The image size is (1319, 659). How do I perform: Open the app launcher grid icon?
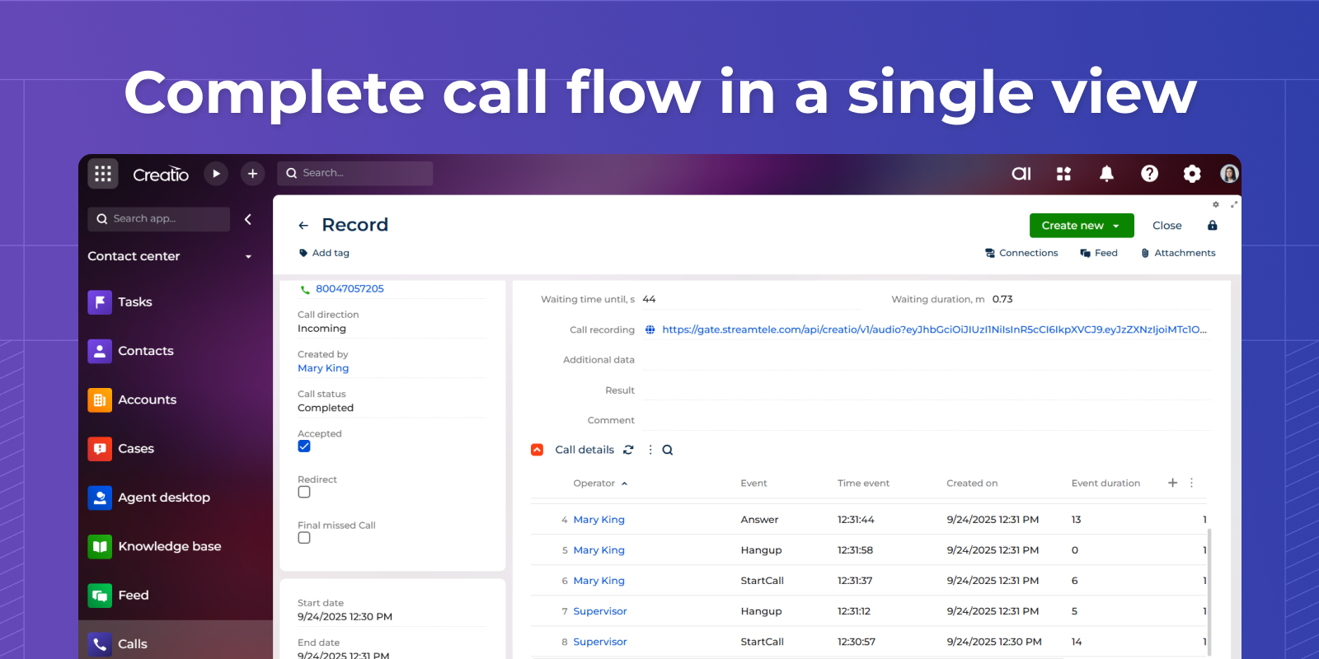pyautogui.click(x=103, y=174)
